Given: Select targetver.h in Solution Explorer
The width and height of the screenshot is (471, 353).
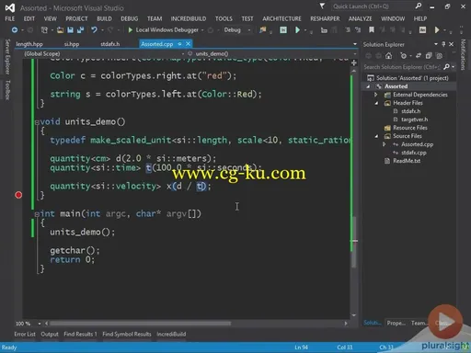Looking at the screenshot, I should [414, 120].
